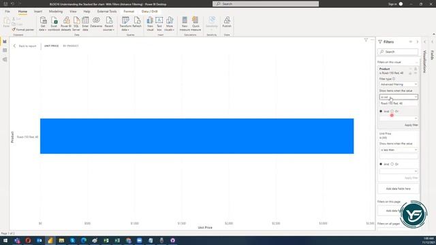Viewport: 436px width, 245px height.
Task: Click the Product axis label Road-150 Red, 48
Action: tap(27, 137)
